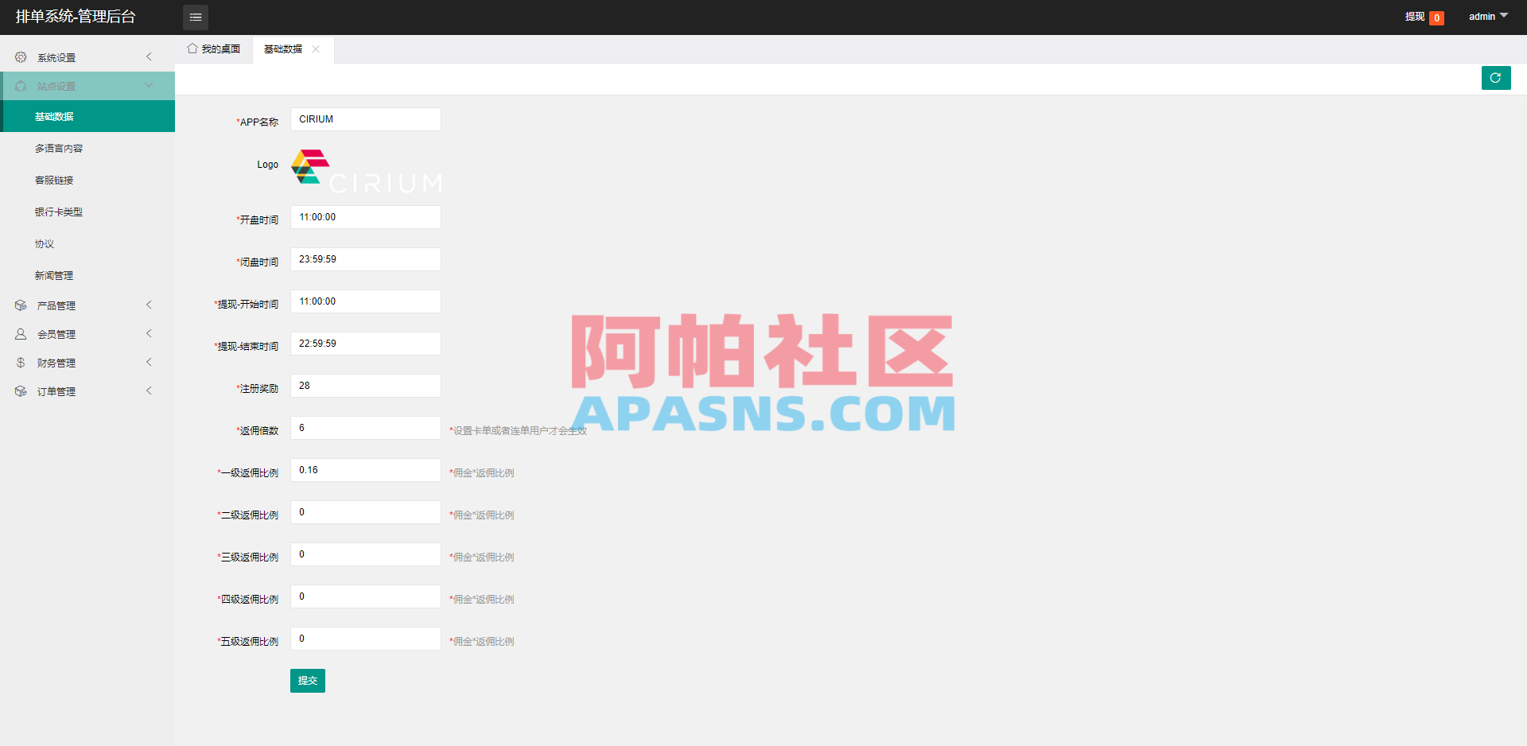Click the hamburger sidebar collapse icon
Image resolution: width=1527 pixels, height=746 pixels.
tap(196, 17)
